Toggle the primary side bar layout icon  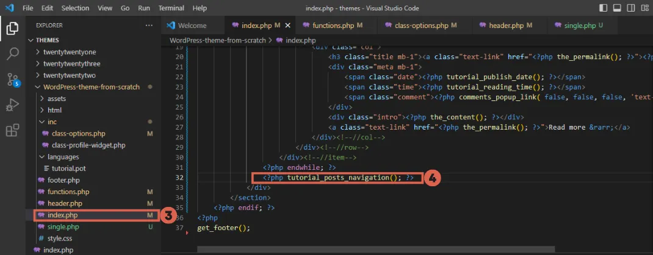pyautogui.click(x=603, y=8)
